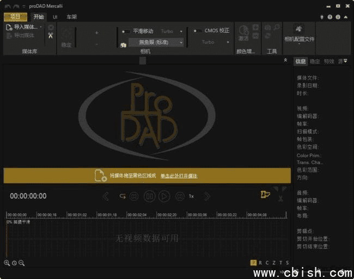Viewport: 354px width, 279px height.
Task: Open the 无鱼眼 (标准) camera lens dropdown
Action: point(156,42)
